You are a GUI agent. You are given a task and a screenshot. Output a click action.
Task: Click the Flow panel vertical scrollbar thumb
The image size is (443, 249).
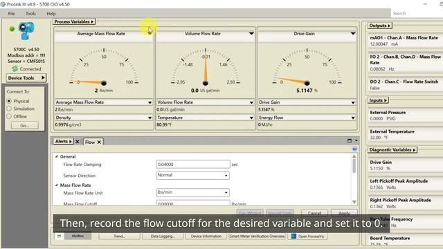click(x=354, y=166)
